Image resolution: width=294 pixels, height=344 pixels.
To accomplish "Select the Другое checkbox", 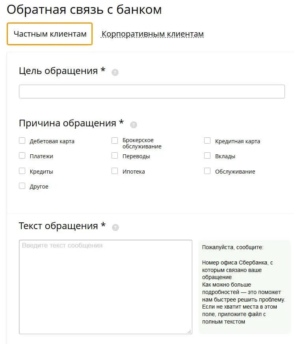I will pyautogui.click(x=22, y=186).
